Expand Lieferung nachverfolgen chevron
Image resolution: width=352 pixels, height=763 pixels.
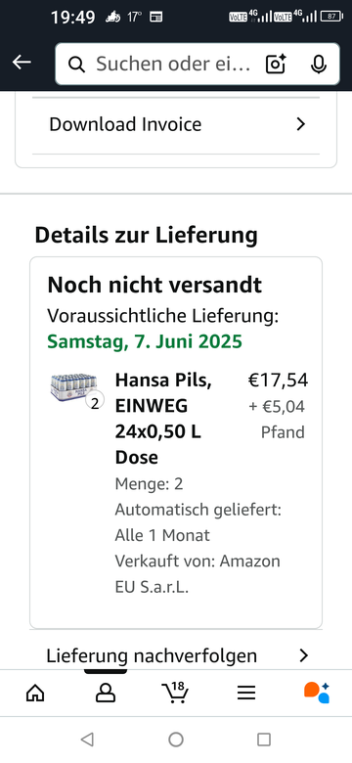coord(304,656)
